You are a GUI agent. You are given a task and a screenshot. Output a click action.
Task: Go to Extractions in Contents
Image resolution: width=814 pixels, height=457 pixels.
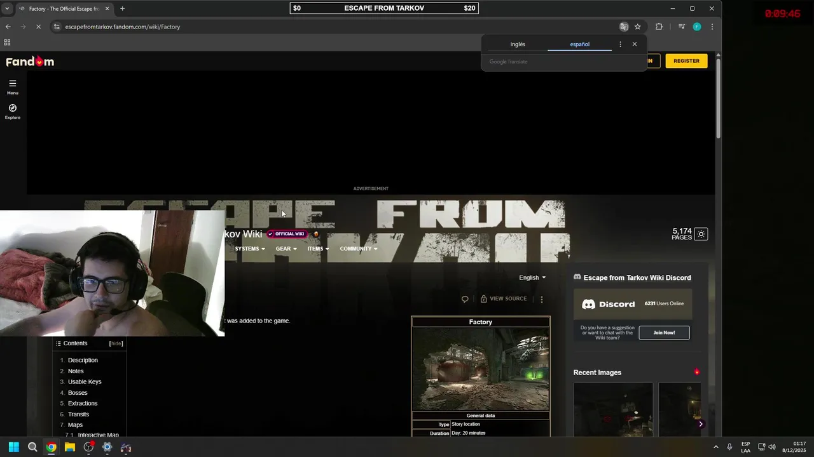point(83,404)
